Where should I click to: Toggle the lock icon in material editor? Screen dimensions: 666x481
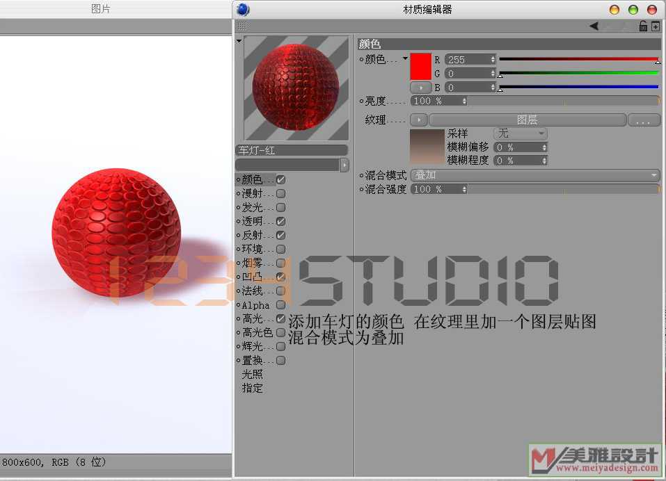click(643, 26)
